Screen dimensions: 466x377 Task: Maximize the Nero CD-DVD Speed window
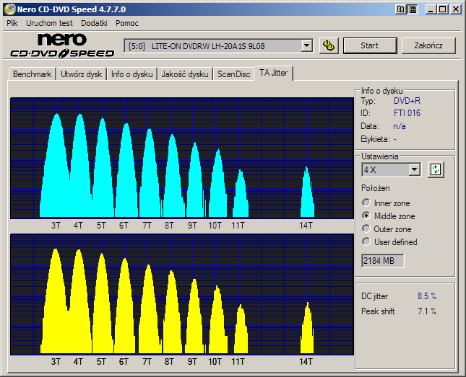[443, 9]
